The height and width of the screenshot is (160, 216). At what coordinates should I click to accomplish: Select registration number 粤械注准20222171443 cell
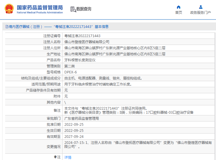[82, 36]
